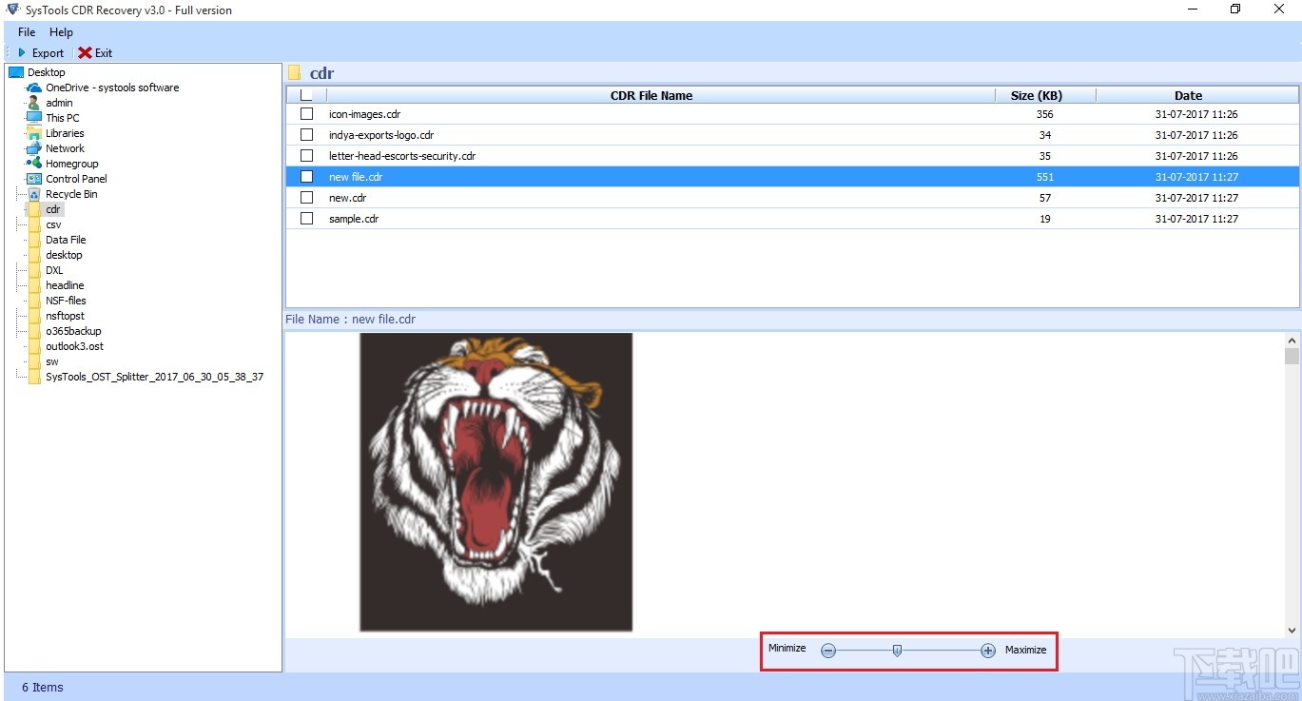
Task: Click preview scrollbar up arrow
Action: click(1292, 341)
